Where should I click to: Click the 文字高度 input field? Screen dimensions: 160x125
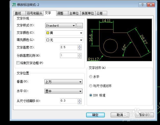tap(69, 47)
